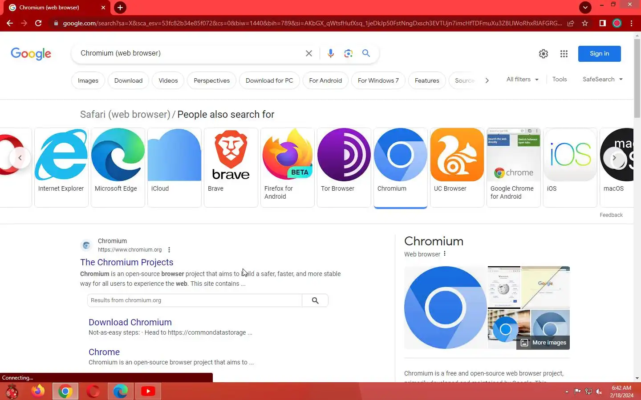The image size is (641, 400).
Task: Open Google apps grid
Action: 564,54
